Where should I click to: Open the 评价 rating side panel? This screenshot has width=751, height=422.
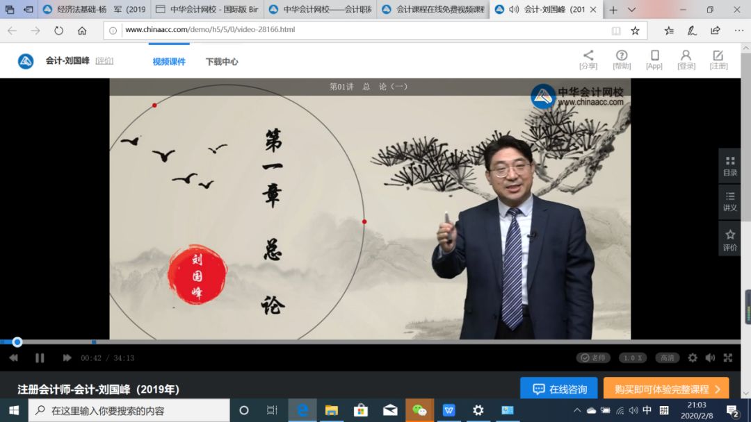(x=730, y=239)
